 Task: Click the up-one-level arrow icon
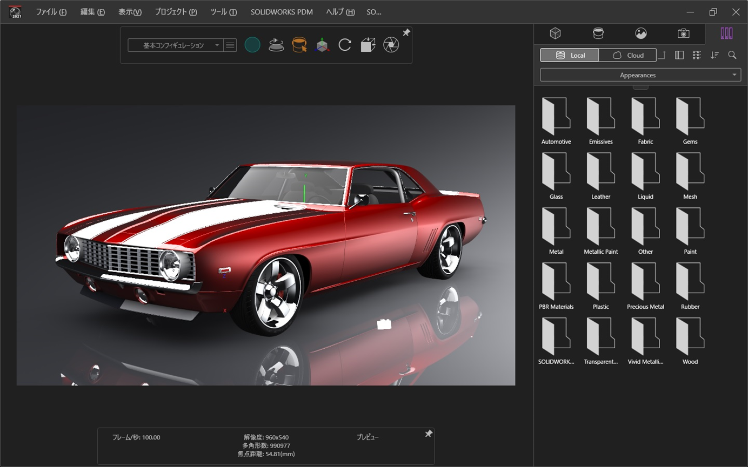662,55
